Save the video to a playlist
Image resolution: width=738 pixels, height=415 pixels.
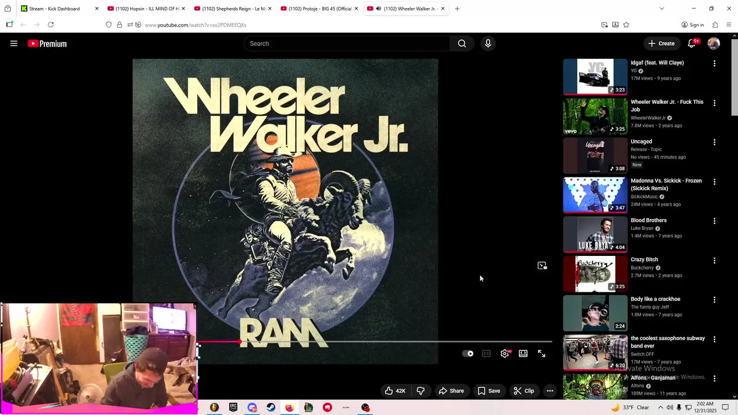point(489,391)
